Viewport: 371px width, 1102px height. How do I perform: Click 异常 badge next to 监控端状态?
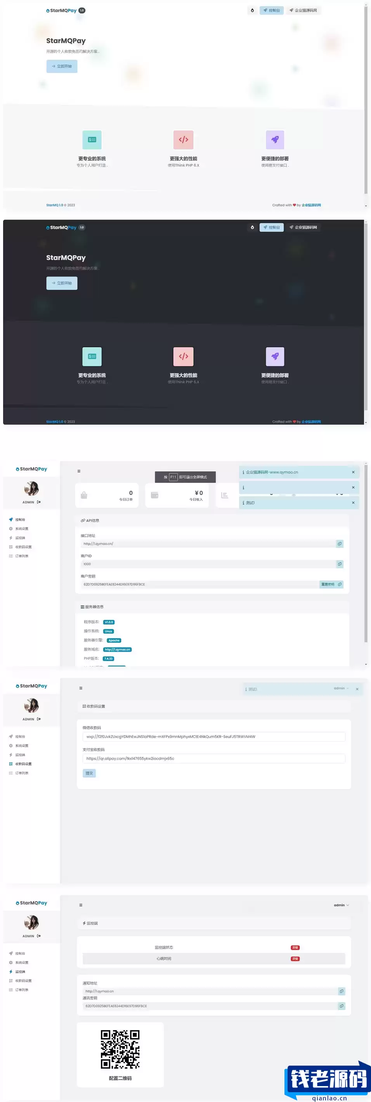295,948
